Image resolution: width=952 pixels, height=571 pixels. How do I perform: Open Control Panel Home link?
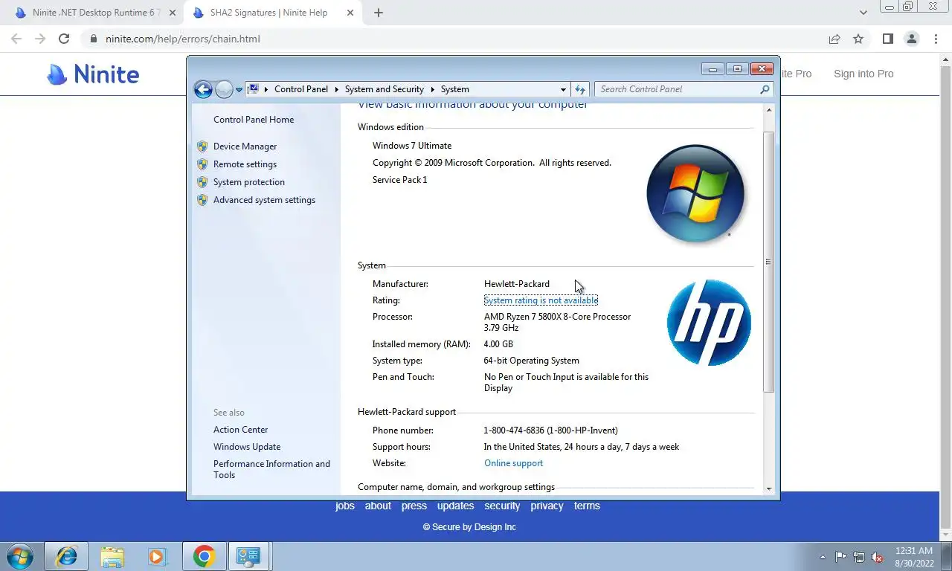click(254, 120)
